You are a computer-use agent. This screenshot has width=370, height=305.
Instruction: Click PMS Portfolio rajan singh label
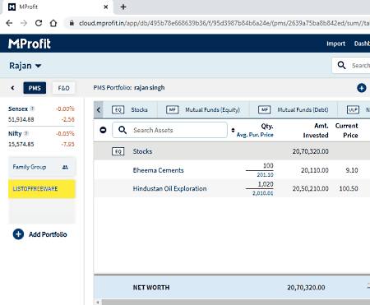tap(129, 88)
